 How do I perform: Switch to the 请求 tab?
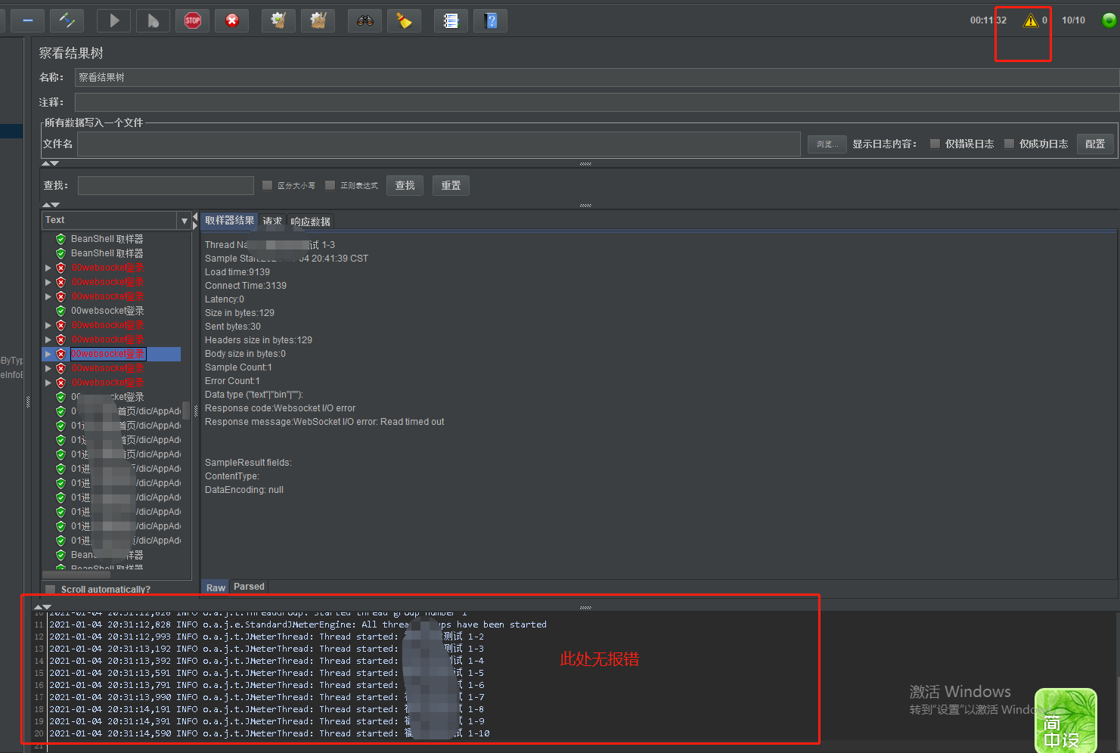pyautogui.click(x=272, y=222)
